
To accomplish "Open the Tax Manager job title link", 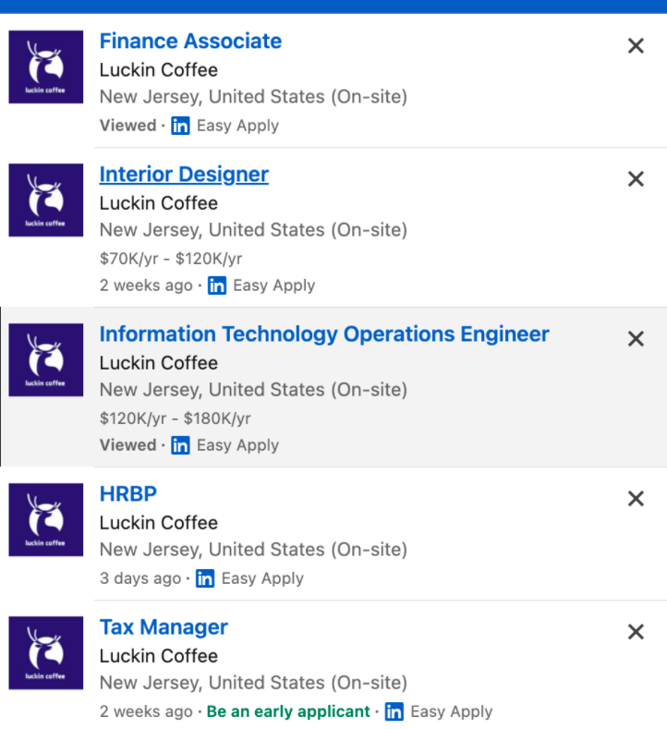I will click(164, 627).
